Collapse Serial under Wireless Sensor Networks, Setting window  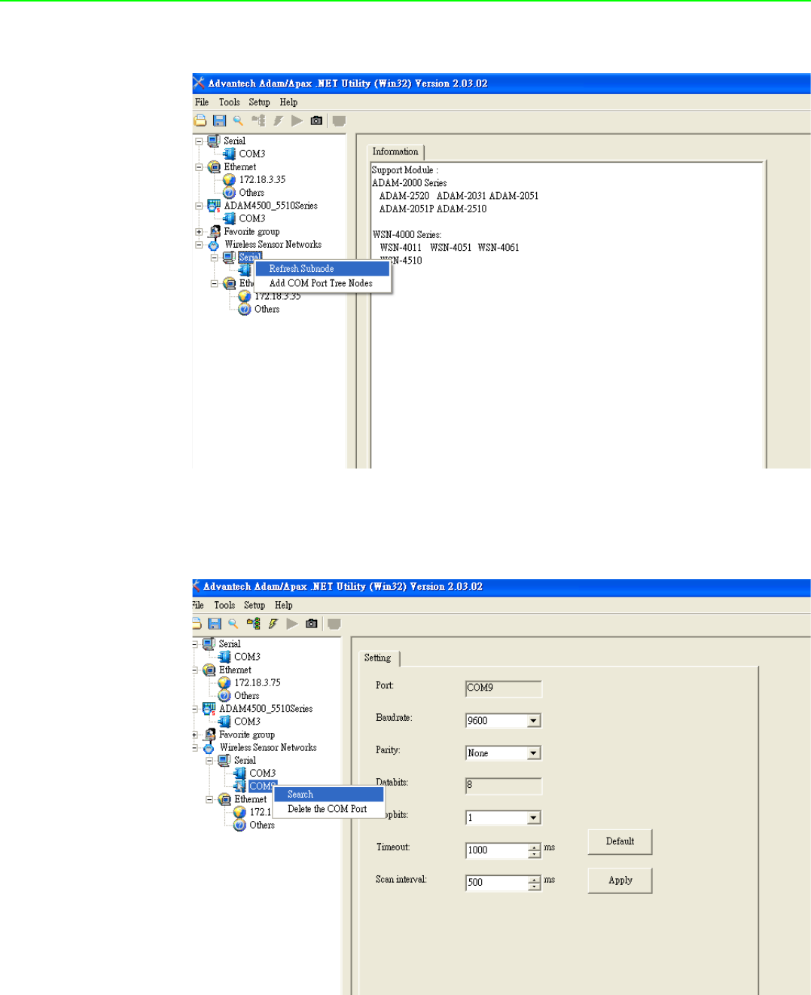point(209,761)
